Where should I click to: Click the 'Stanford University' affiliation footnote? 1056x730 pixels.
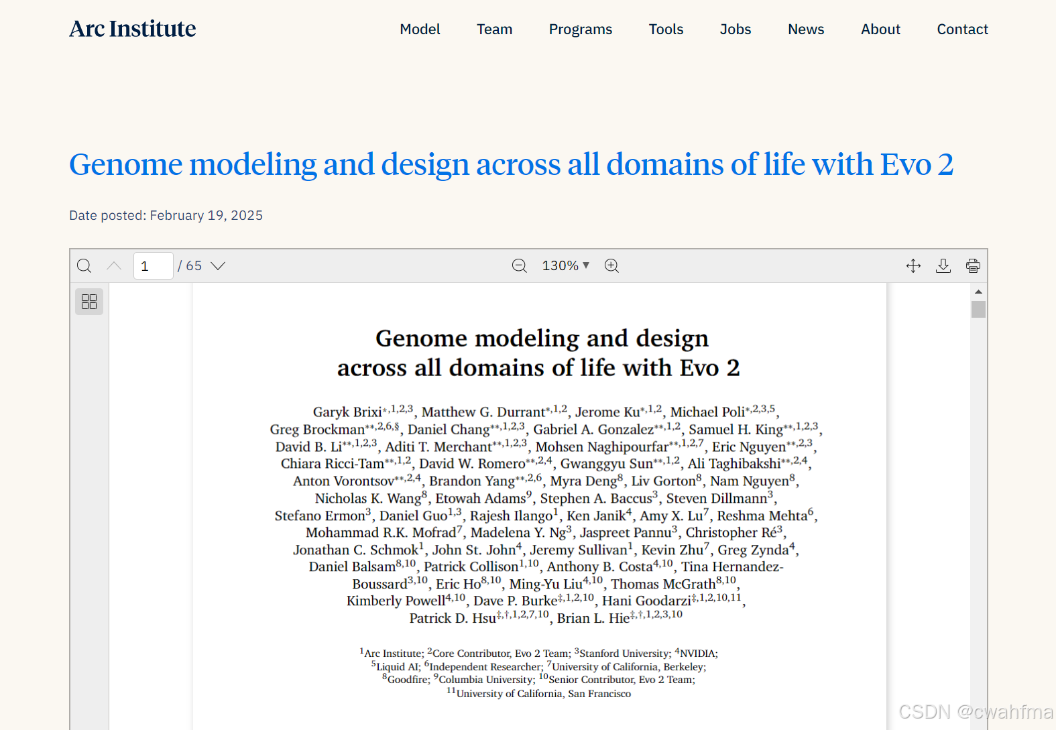[x=624, y=654]
